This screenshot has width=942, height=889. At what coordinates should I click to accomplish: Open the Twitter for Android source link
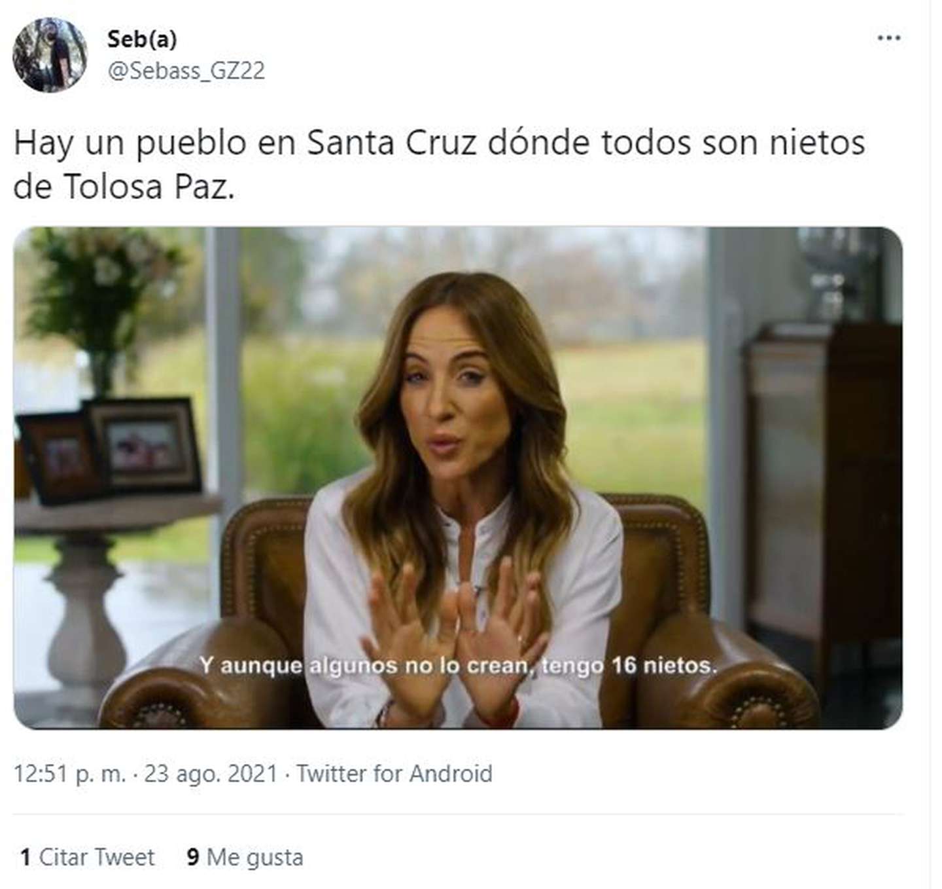394,774
